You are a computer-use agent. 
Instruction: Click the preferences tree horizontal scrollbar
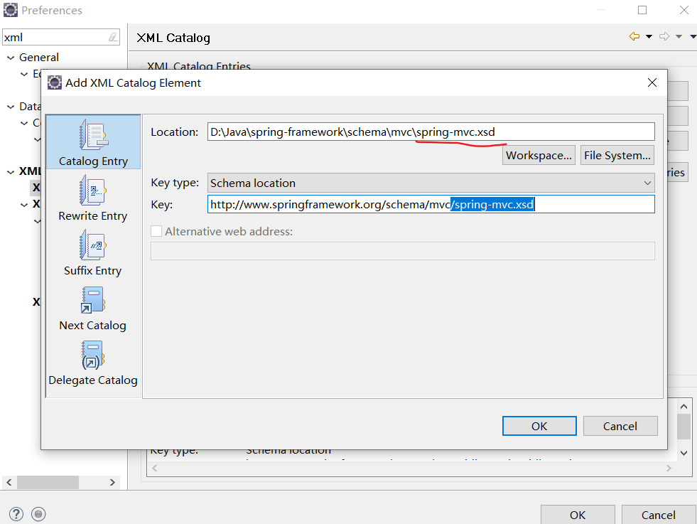click(48, 482)
